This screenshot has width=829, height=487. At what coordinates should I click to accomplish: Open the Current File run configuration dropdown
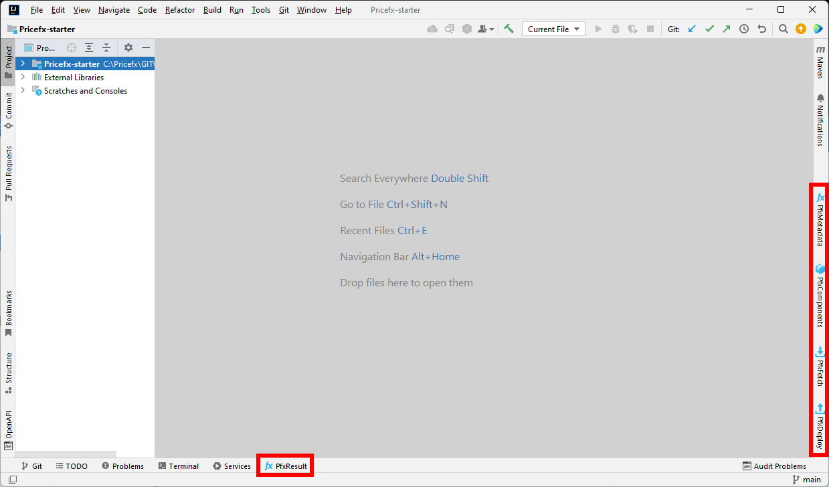(x=555, y=29)
